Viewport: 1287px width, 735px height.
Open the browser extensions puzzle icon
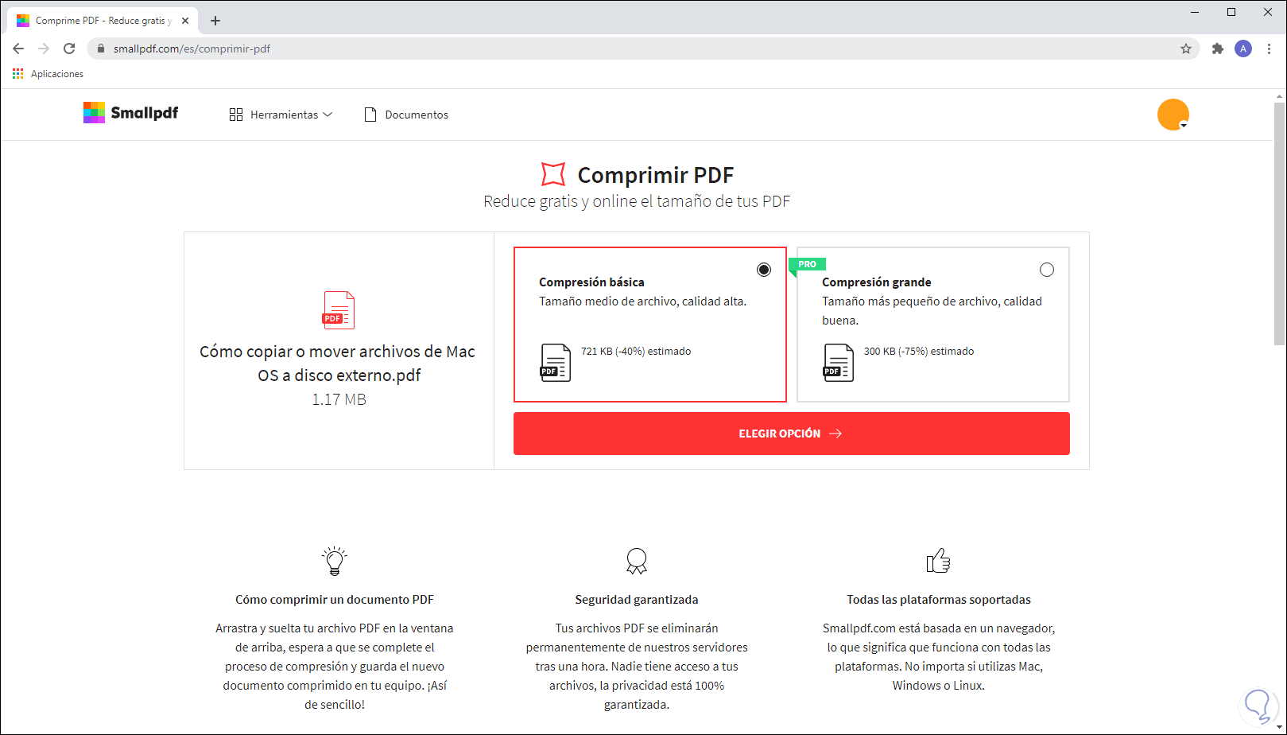(x=1217, y=49)
